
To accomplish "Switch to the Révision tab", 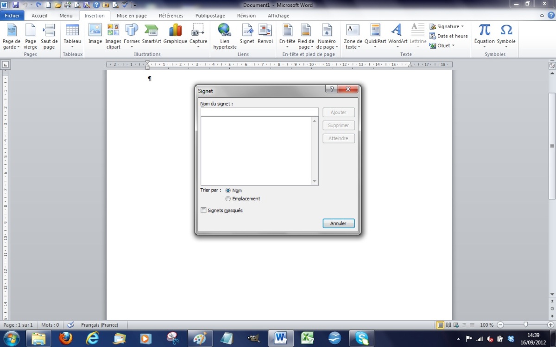I will (x=246, y=16).
